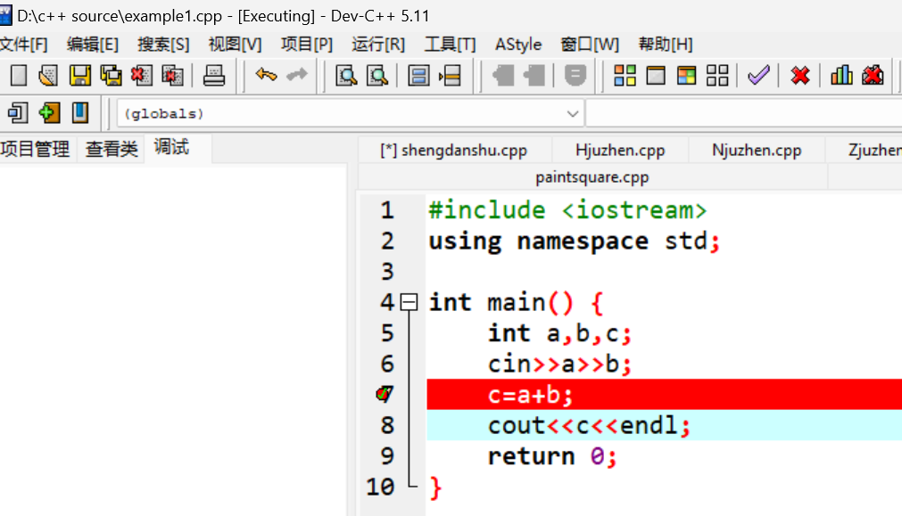Switch to shengdanshu.cpp file tab
This screenshot has width=902, height=516.
454,151
